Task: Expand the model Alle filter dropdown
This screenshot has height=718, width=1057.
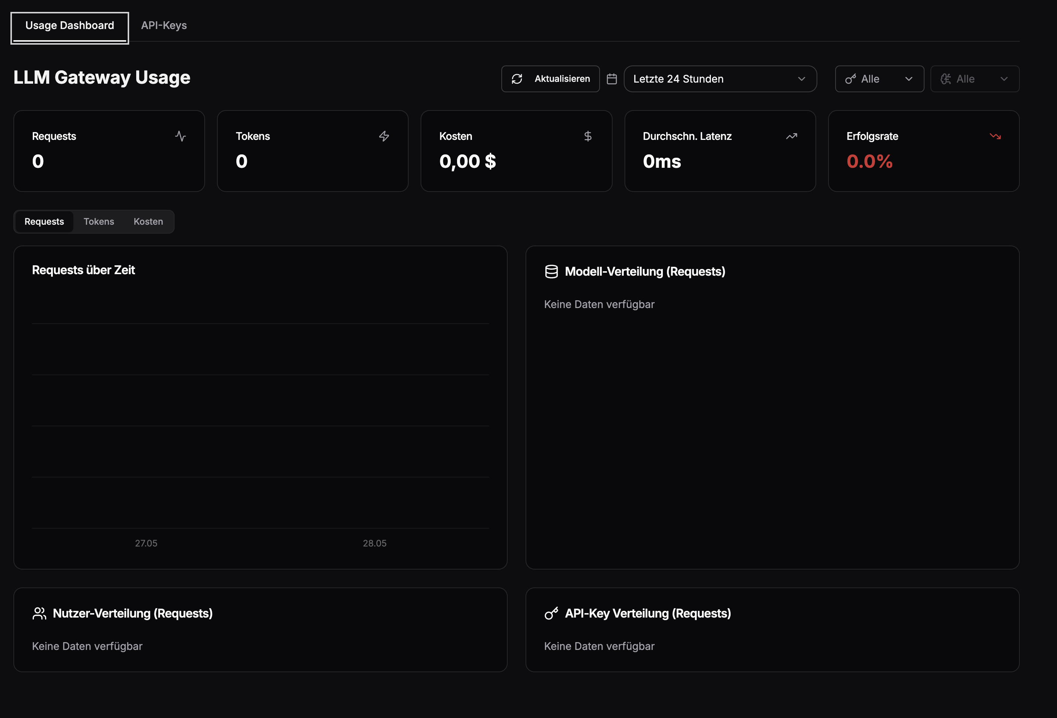Action: (975, 79)
